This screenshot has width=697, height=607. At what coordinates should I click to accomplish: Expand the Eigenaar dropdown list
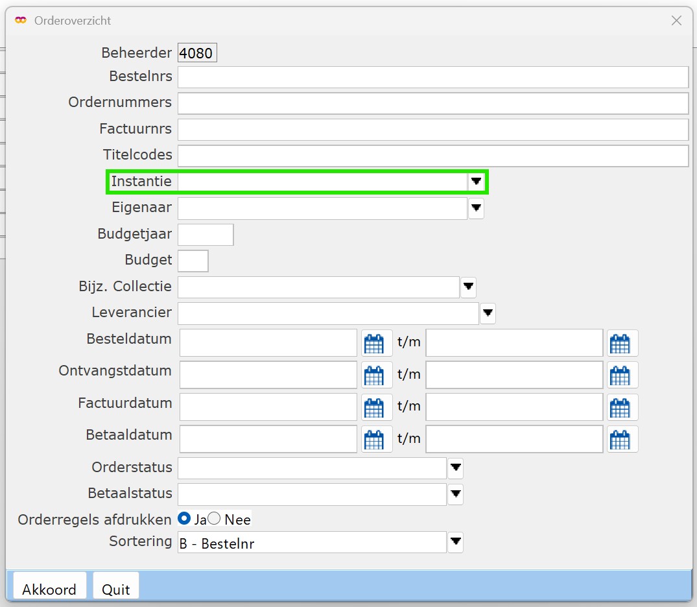[x=477, y=208]
